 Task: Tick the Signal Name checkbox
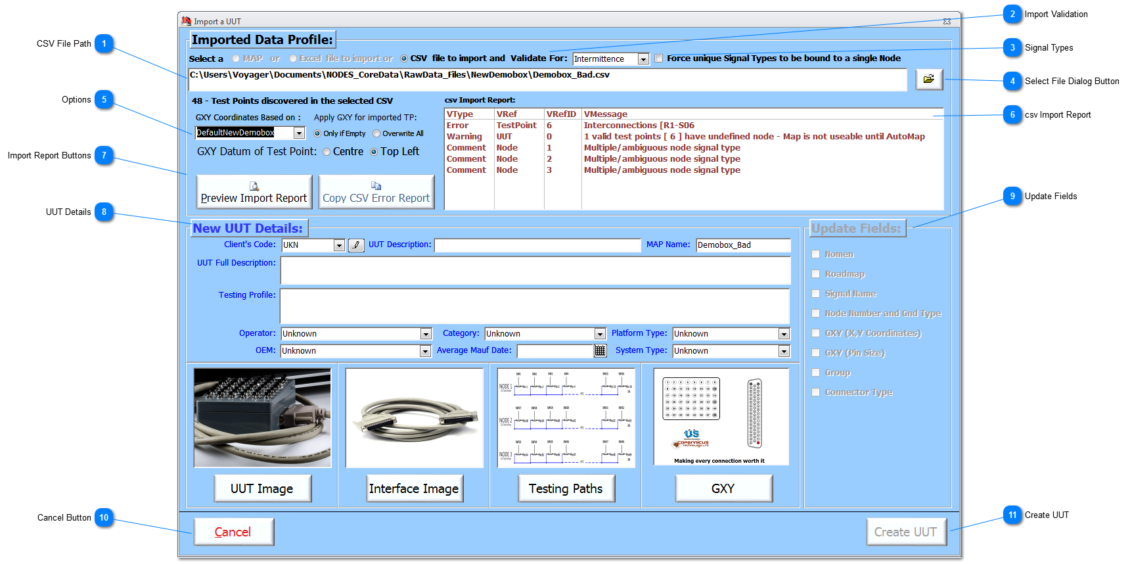click(x=816, y=293)
